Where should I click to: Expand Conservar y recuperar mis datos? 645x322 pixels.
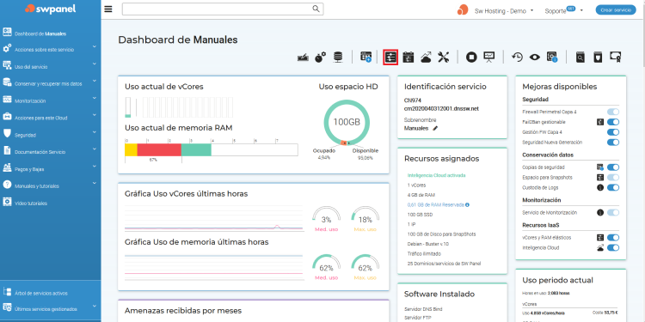click(x=50, y=83)
